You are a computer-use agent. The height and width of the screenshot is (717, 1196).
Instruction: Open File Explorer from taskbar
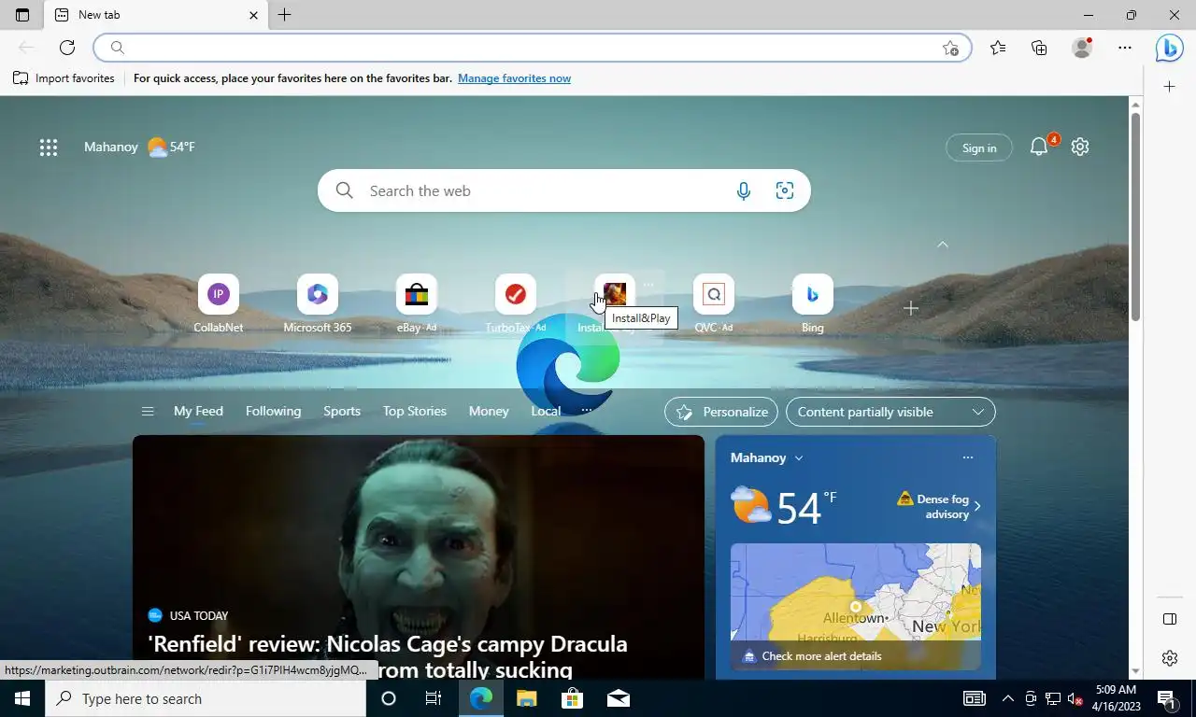point(526,698)
